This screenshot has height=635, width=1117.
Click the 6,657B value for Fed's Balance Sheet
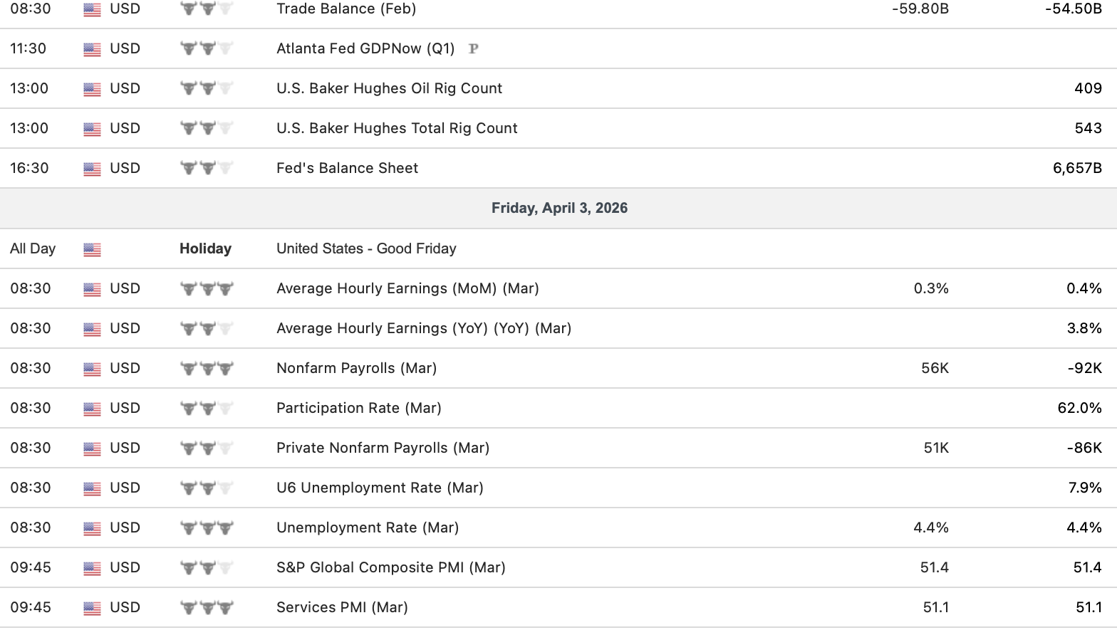coord(1077,168)
